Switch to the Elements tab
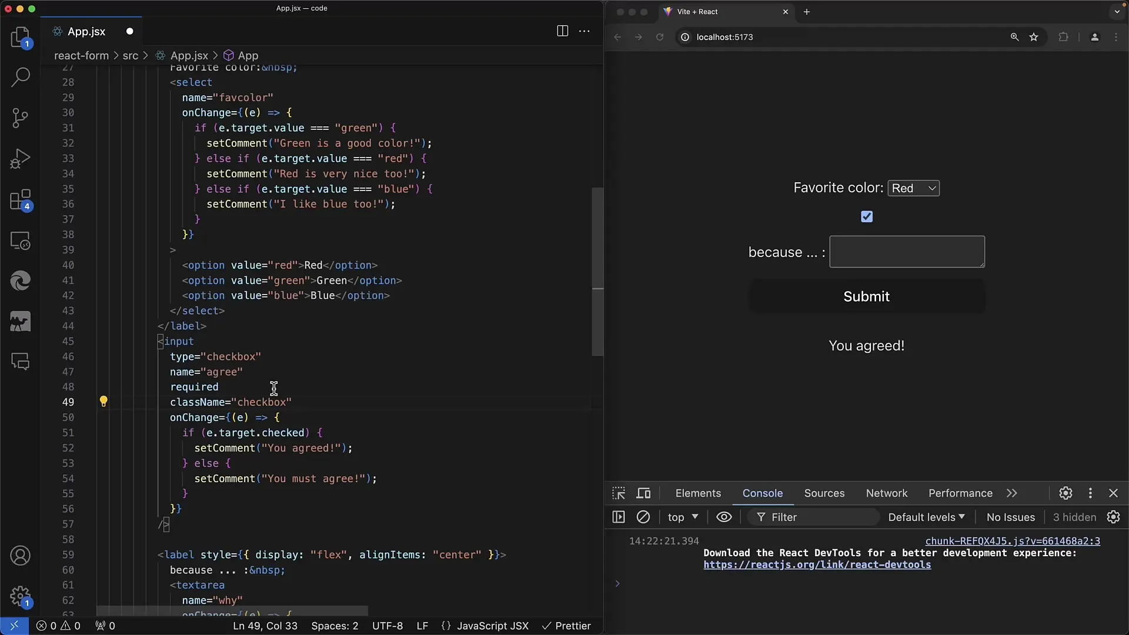Screen dimensions: 1129x635 (698, 493)
